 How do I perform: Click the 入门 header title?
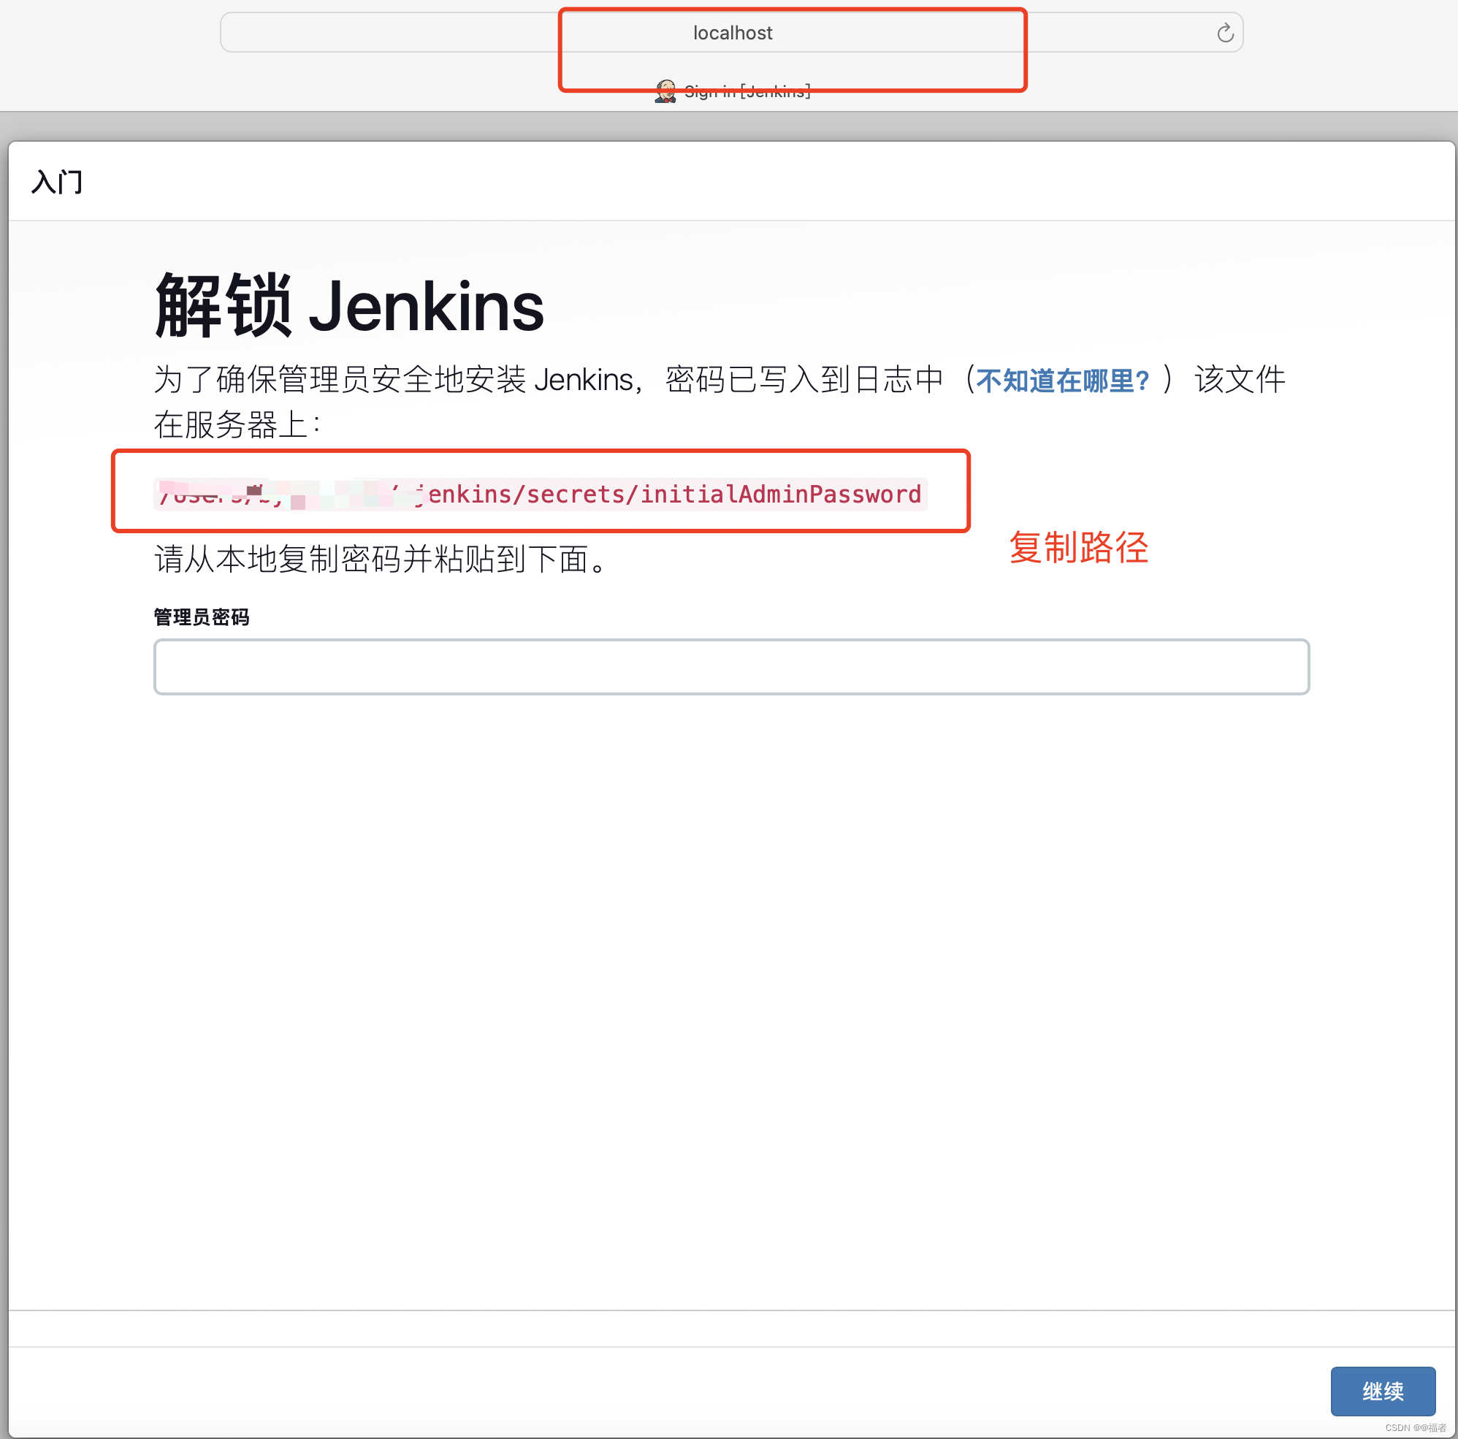point(56,182)
